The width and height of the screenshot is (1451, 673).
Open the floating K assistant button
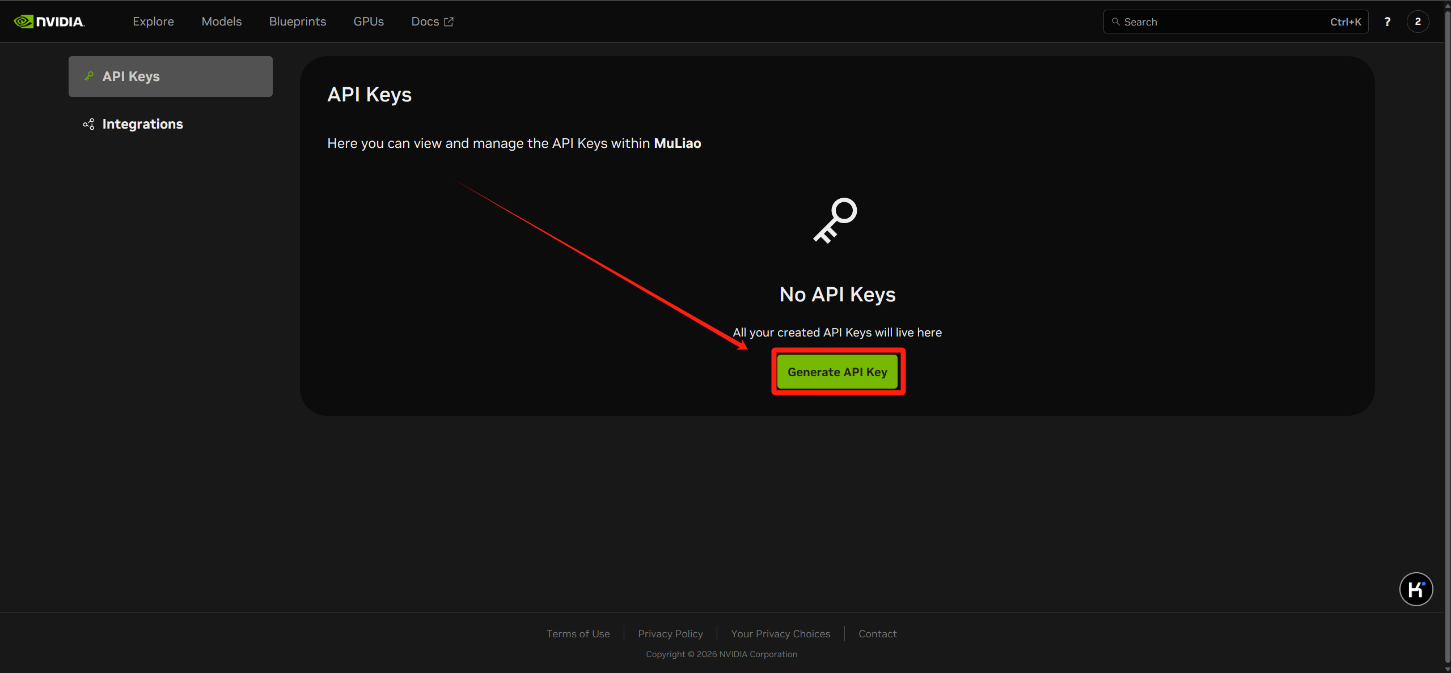(x=1416, y=589)
